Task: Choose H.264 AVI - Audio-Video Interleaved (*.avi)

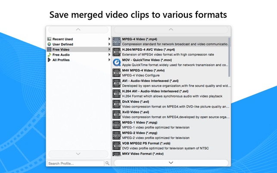Action: pos(171,93)
